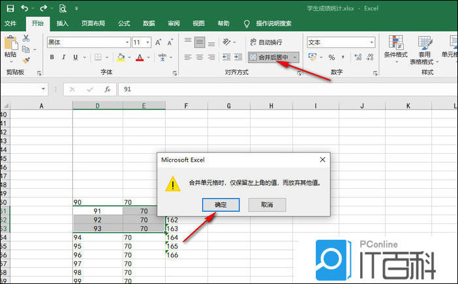
Task: Click the 确定 button in dialog
Action: tap(221, 205)
